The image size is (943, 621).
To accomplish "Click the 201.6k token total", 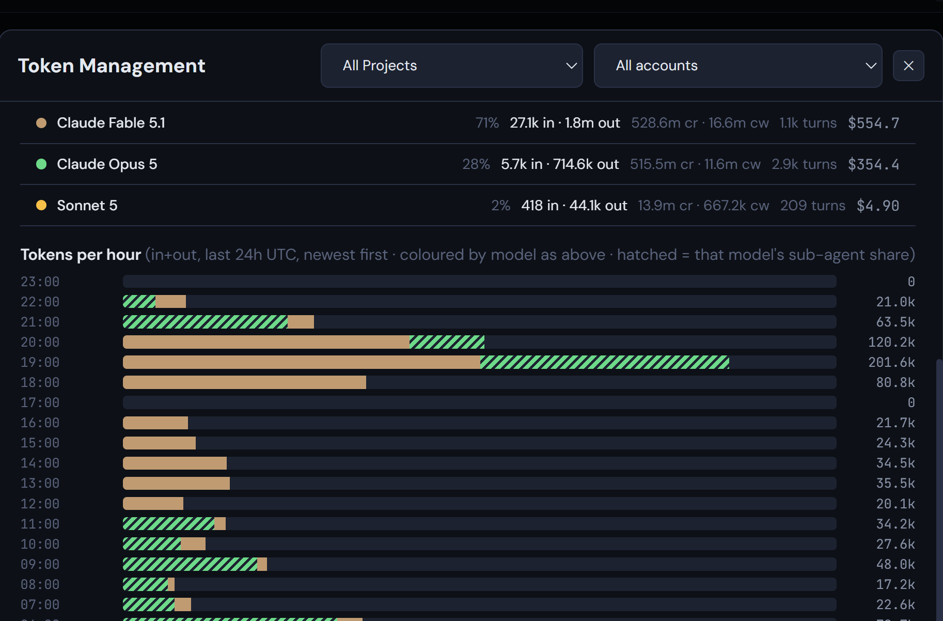I will (892, 362).
